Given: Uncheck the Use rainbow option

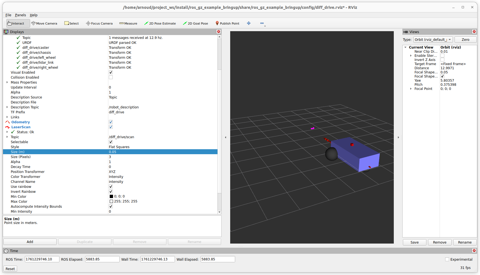Looking at the screenshot, I should tap(111, 187).
